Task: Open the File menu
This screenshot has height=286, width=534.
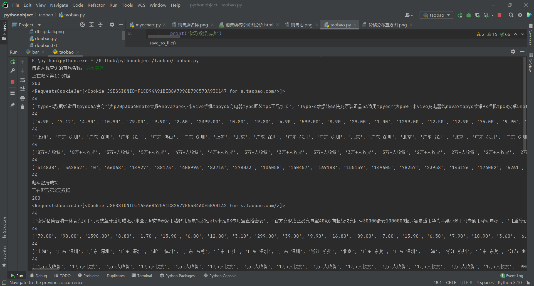Action: click(x=16, y=5)
